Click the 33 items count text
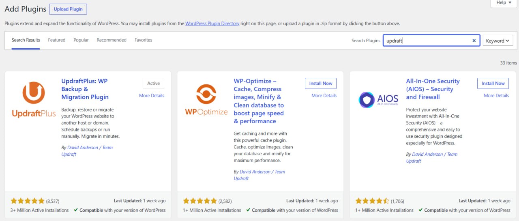The image size is (519, 221). (508, 63)
